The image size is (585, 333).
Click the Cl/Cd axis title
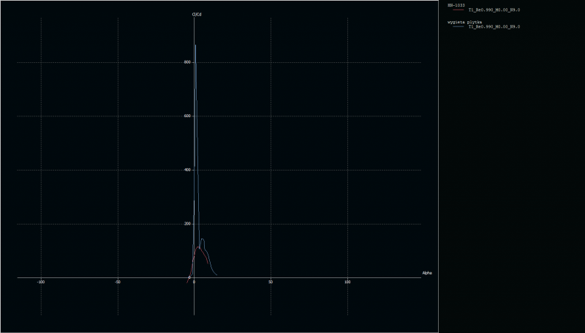tap(197, 15)
